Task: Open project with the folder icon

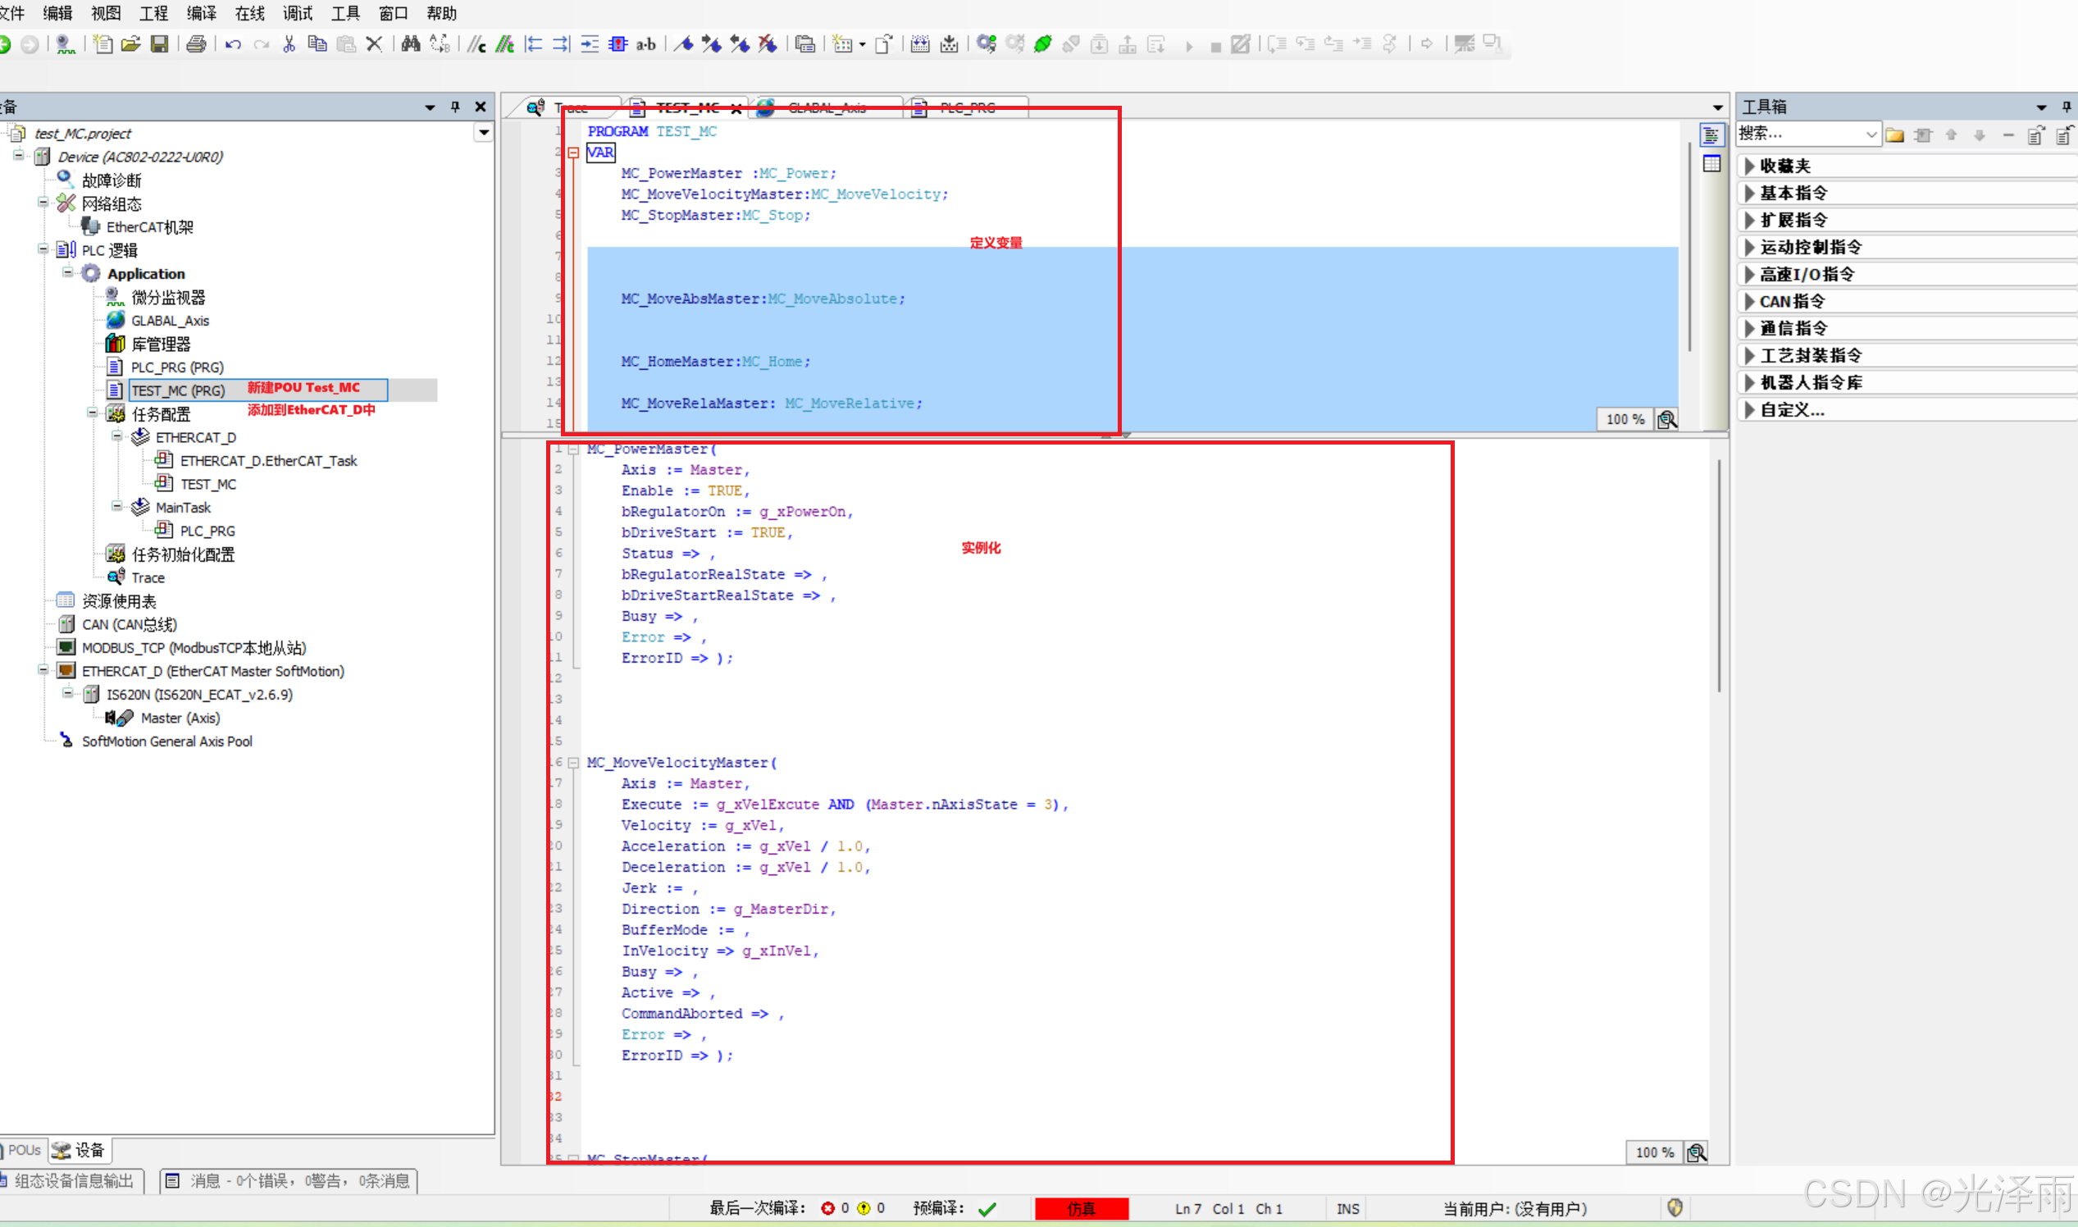Action: tap(130, 44)
